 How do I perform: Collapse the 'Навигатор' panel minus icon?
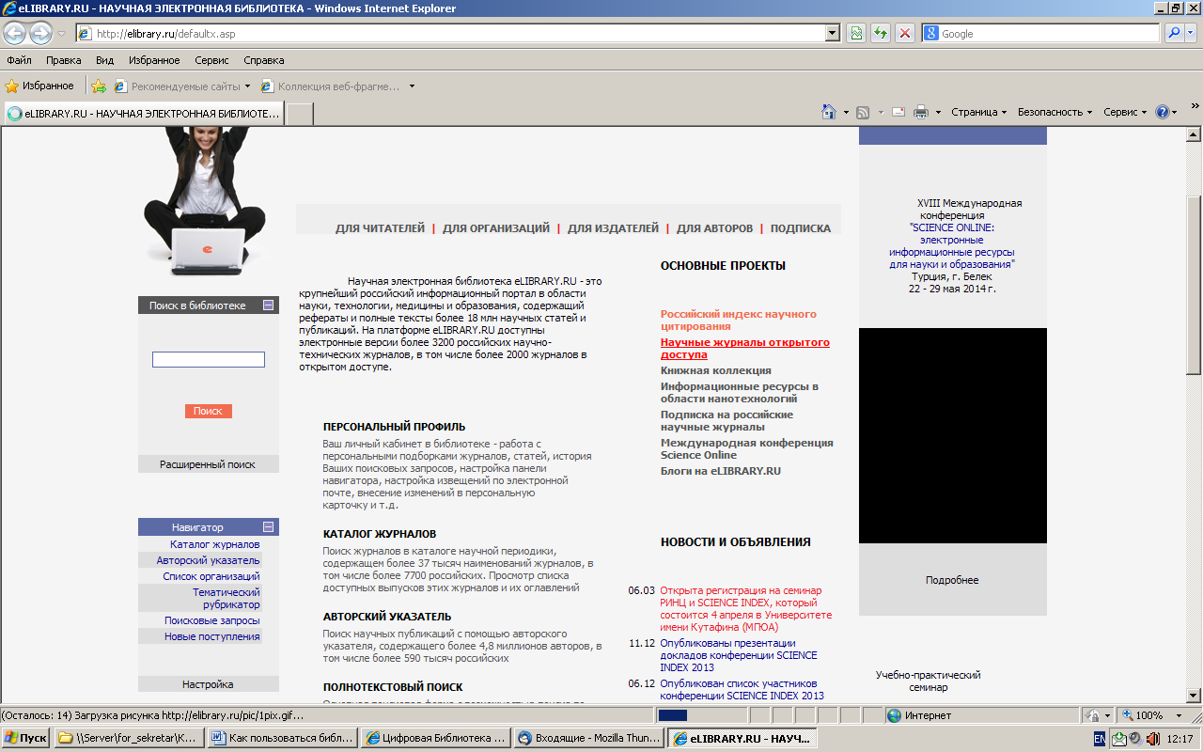tap(269, 527)
